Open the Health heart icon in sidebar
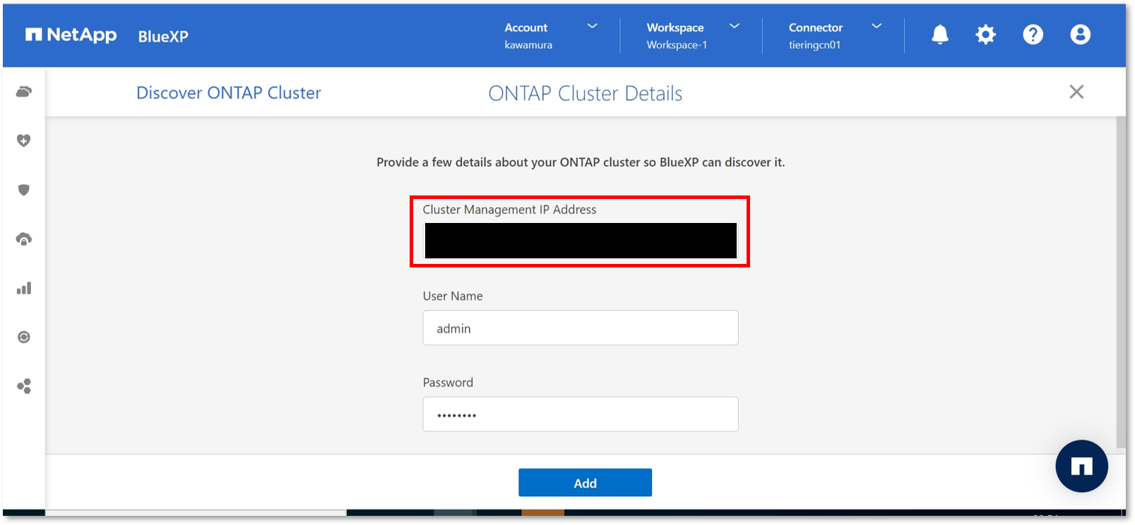Image resolution: width=1135 pixels, height=525 pixels. coord(24,140)
